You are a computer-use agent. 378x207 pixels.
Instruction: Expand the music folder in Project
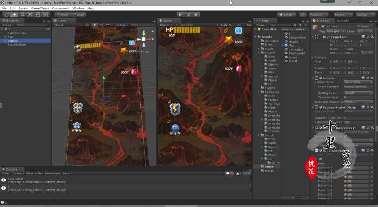click(x=259, y=49)
